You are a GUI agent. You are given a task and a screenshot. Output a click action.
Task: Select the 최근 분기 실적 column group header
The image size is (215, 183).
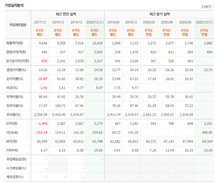[160, 14]
